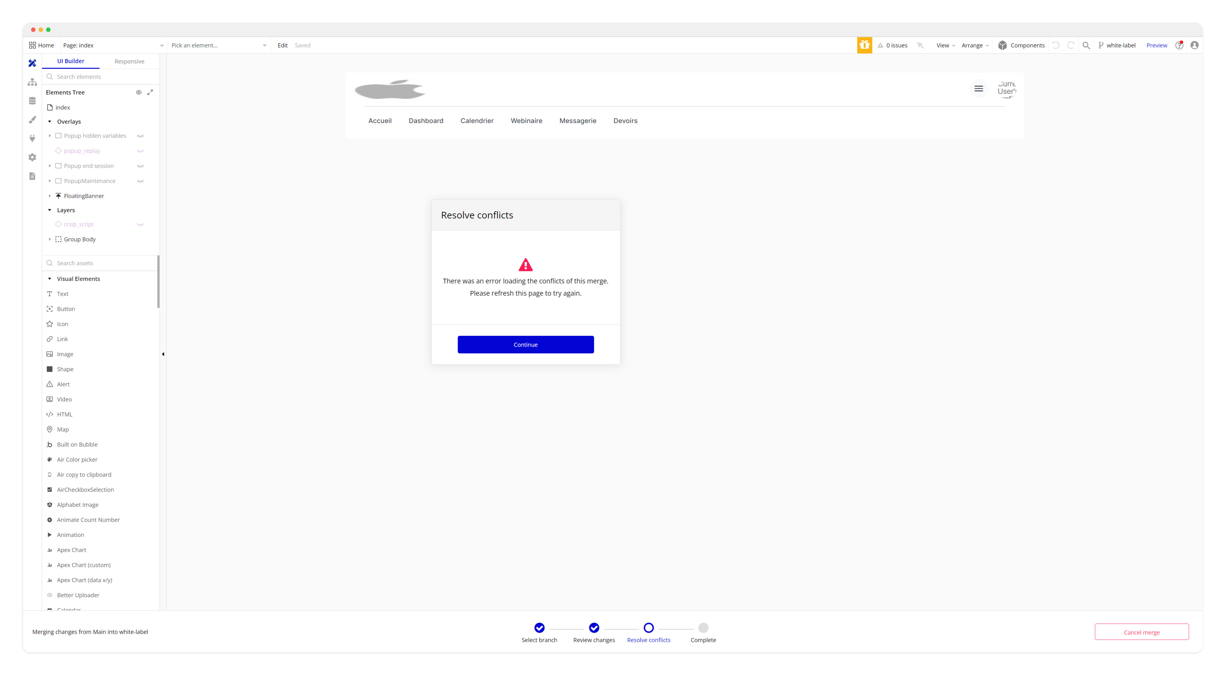This screenshot has height=675, width=1226.
Task: Click the Resolve conflicts step circle
Action: [x=648, y=628]
